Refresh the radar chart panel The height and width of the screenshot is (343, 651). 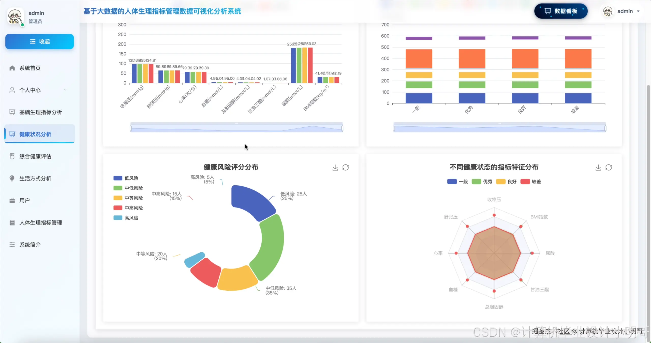pos(609,168)
